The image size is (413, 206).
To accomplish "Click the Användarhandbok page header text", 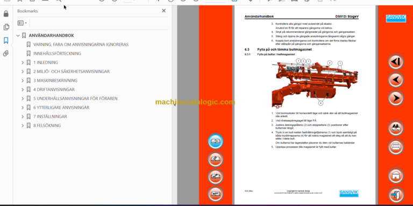I will click(259, 16).
